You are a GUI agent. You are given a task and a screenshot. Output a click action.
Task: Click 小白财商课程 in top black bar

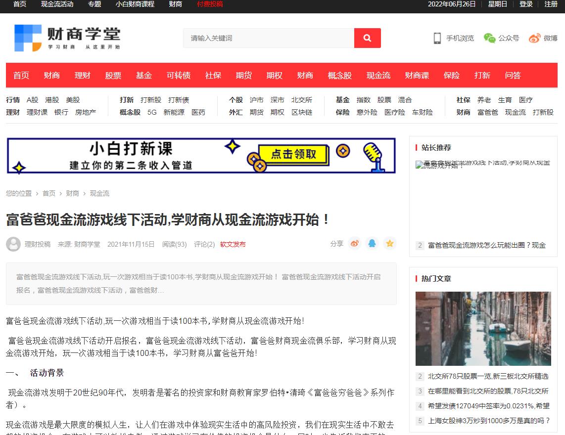click(135, 4)
